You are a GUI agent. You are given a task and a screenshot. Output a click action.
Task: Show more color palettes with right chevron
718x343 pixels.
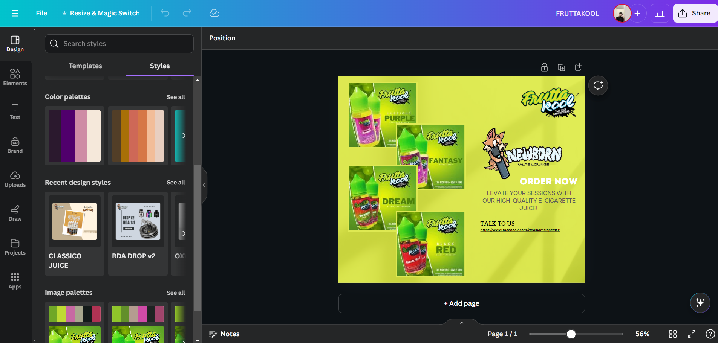[184, 136]
